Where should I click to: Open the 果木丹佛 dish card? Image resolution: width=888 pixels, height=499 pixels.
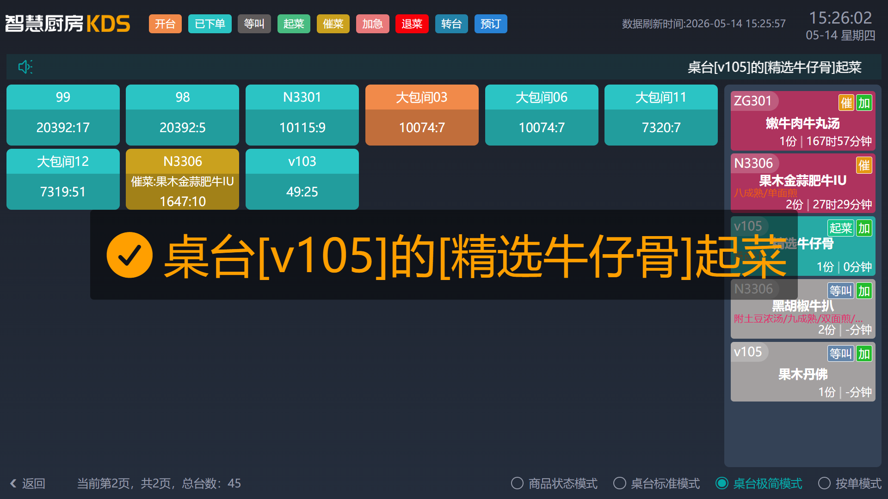803,371
